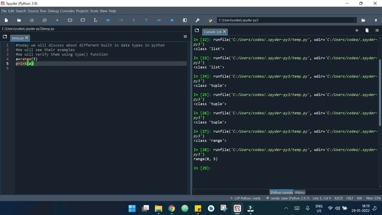
Task: Start debugging the file
Action: point(108,20)
